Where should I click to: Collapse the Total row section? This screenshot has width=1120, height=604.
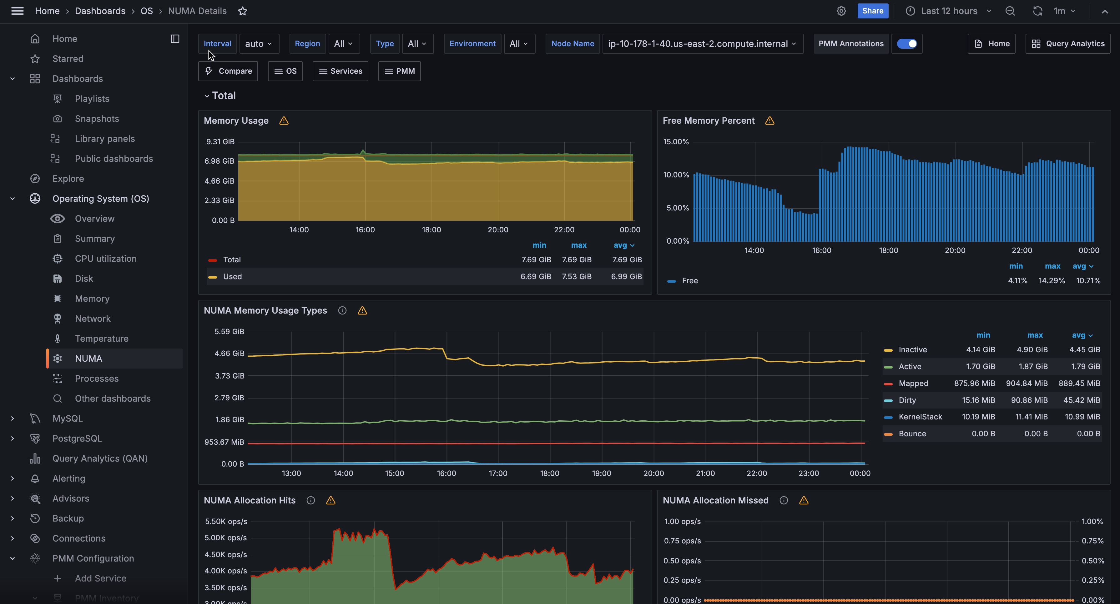click(207, 96)
